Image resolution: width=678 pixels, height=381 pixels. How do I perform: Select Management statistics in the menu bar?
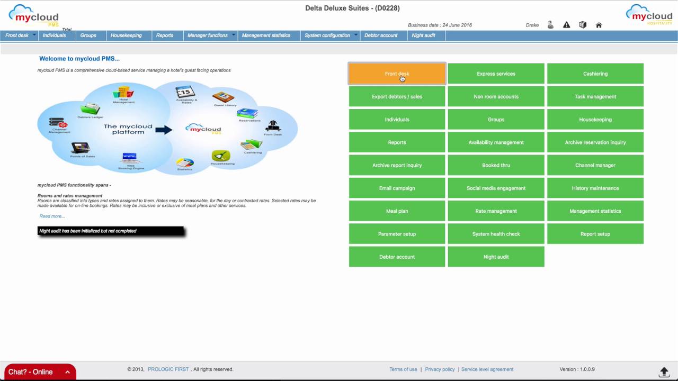click(x=266, y=35)
